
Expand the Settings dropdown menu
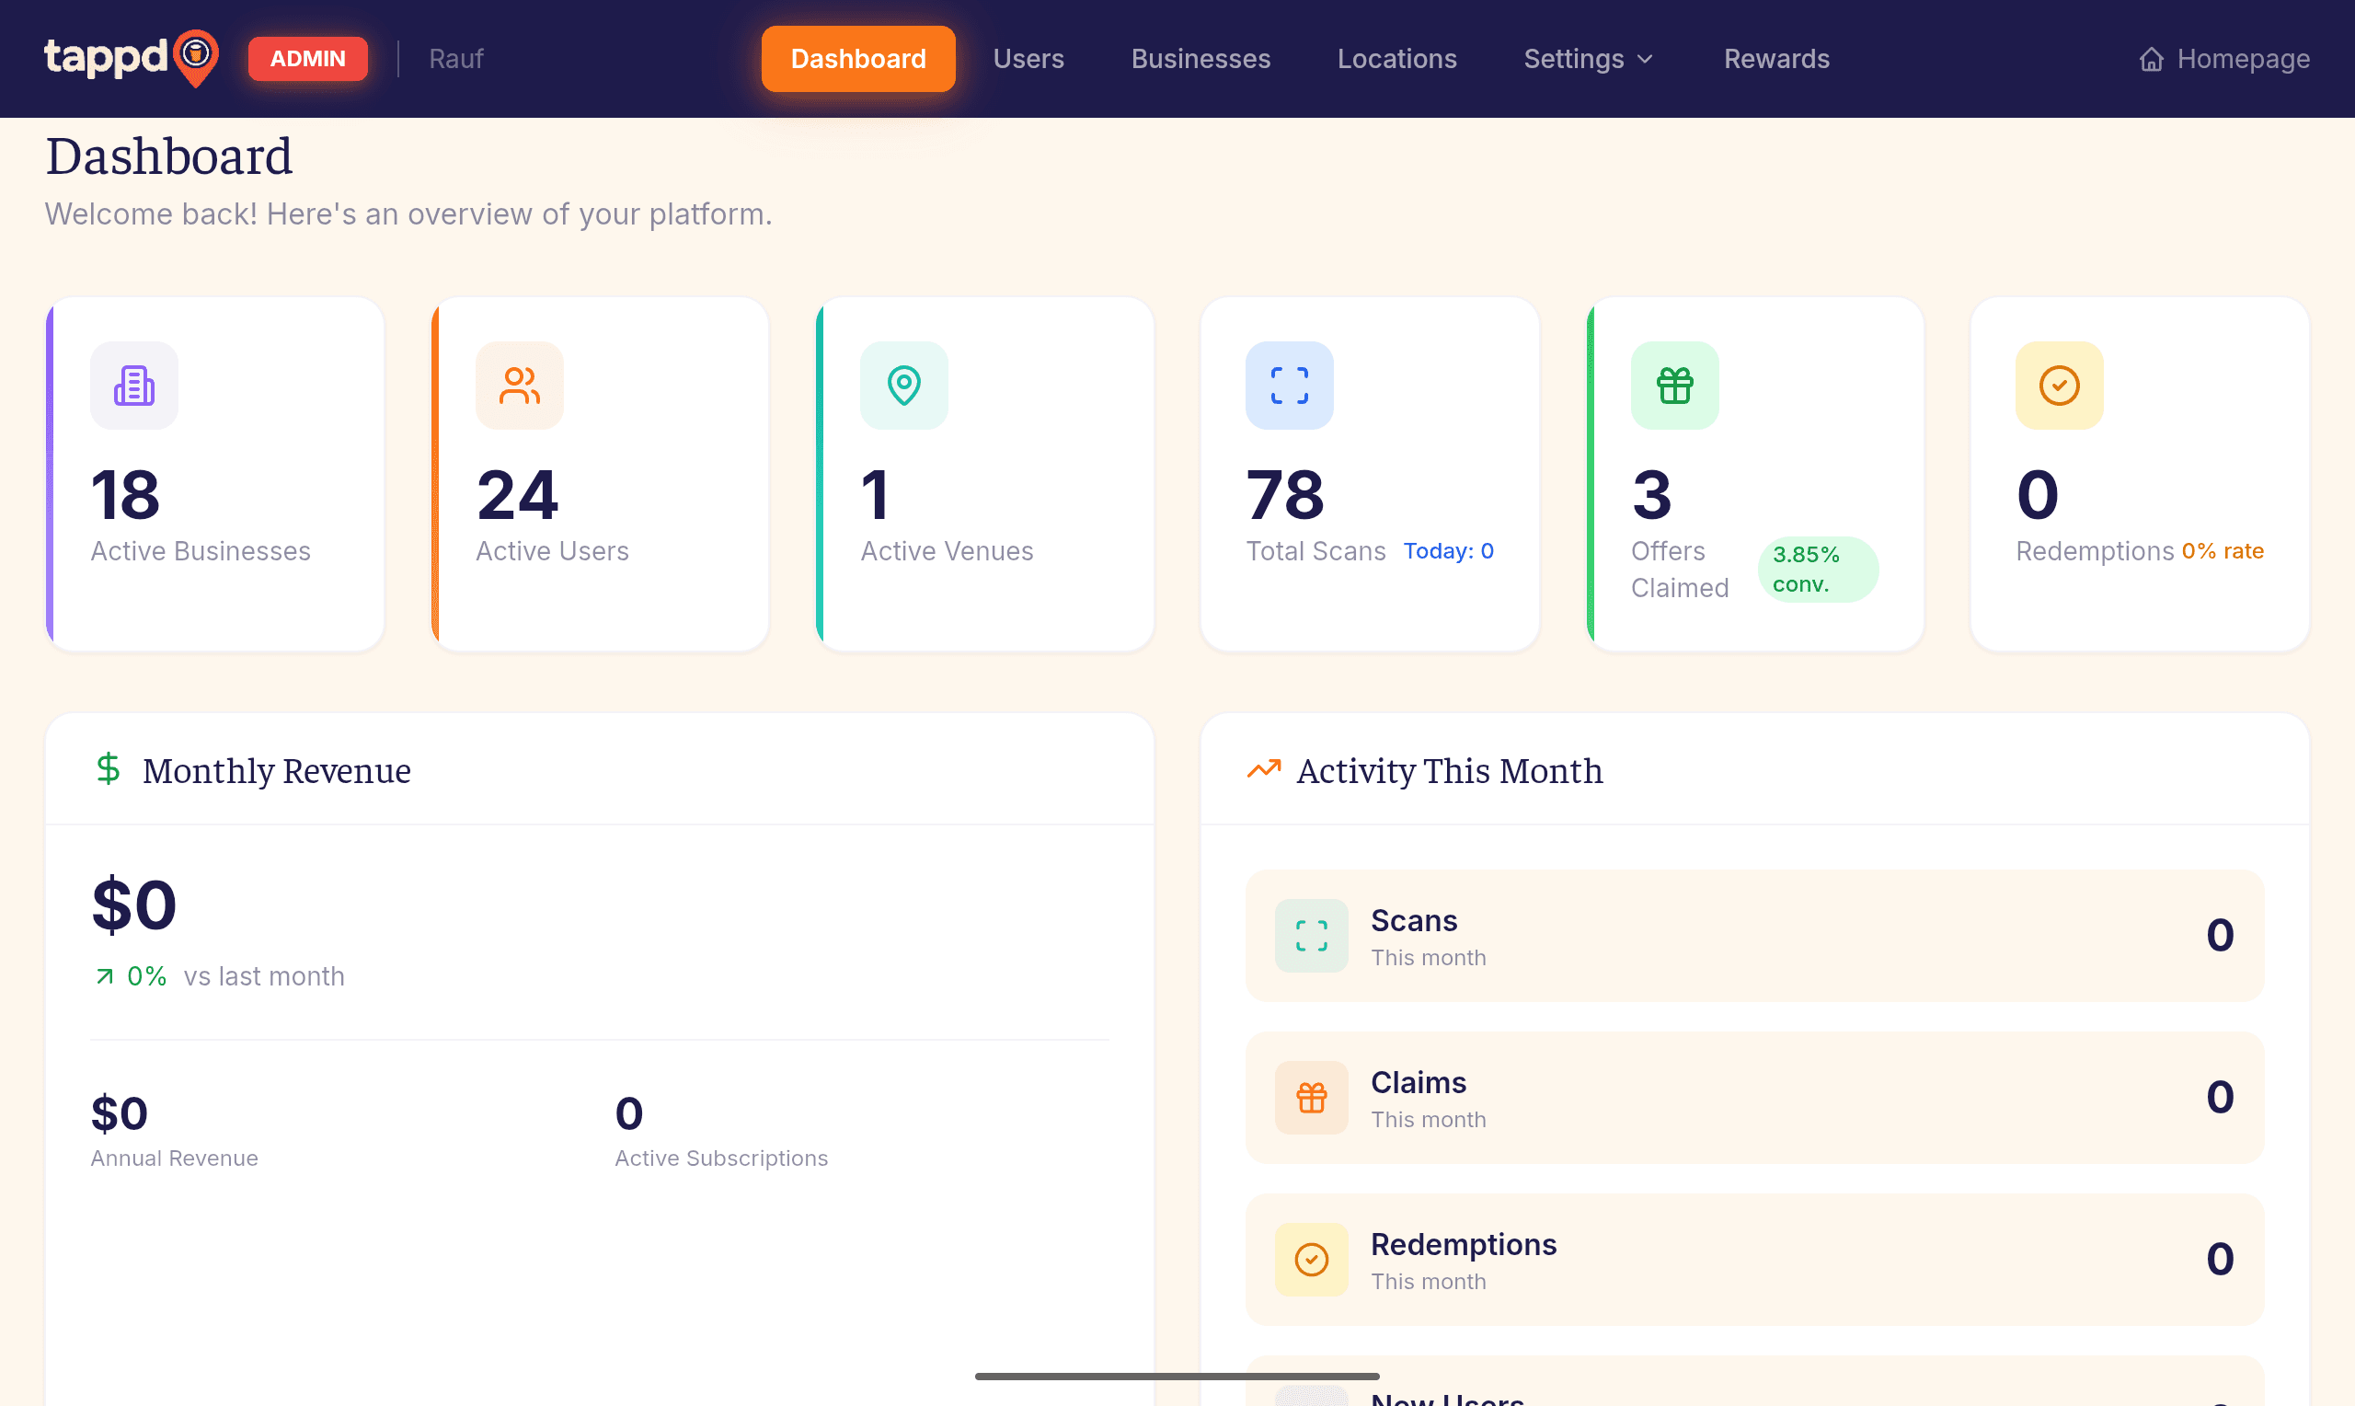[1589, 59]
